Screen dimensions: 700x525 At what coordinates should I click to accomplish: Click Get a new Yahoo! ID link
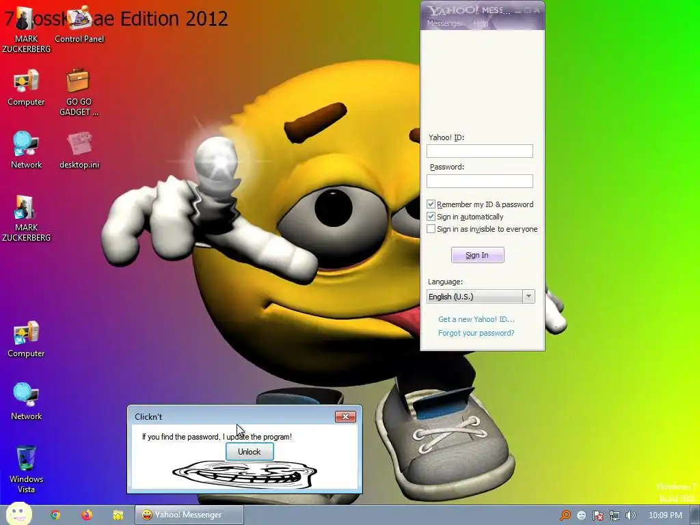(476, 319)
